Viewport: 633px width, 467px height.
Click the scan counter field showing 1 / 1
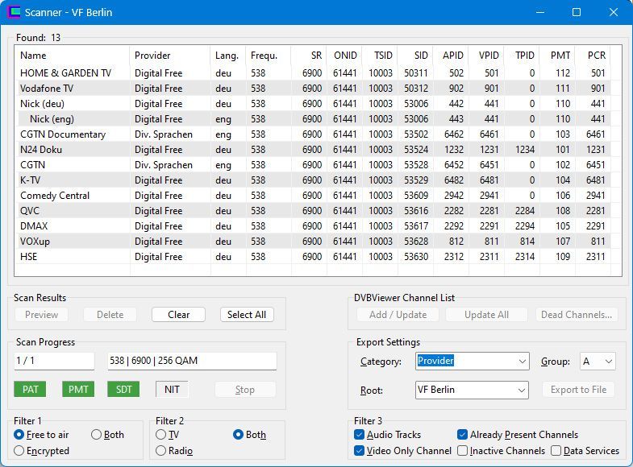click(x=54, y=361)
